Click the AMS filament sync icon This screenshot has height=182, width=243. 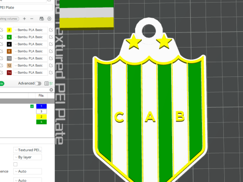[x=42, y=19]
